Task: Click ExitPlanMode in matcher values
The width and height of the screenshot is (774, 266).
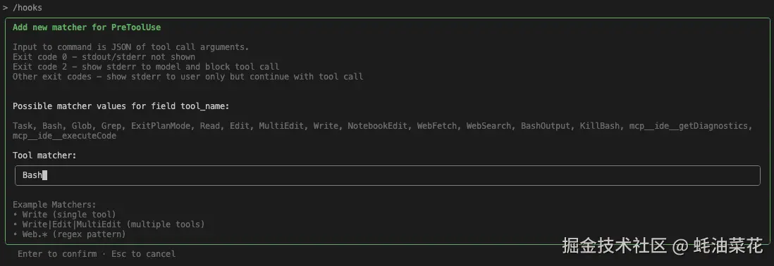Action: pyautogui.click(x=161, y=125)
